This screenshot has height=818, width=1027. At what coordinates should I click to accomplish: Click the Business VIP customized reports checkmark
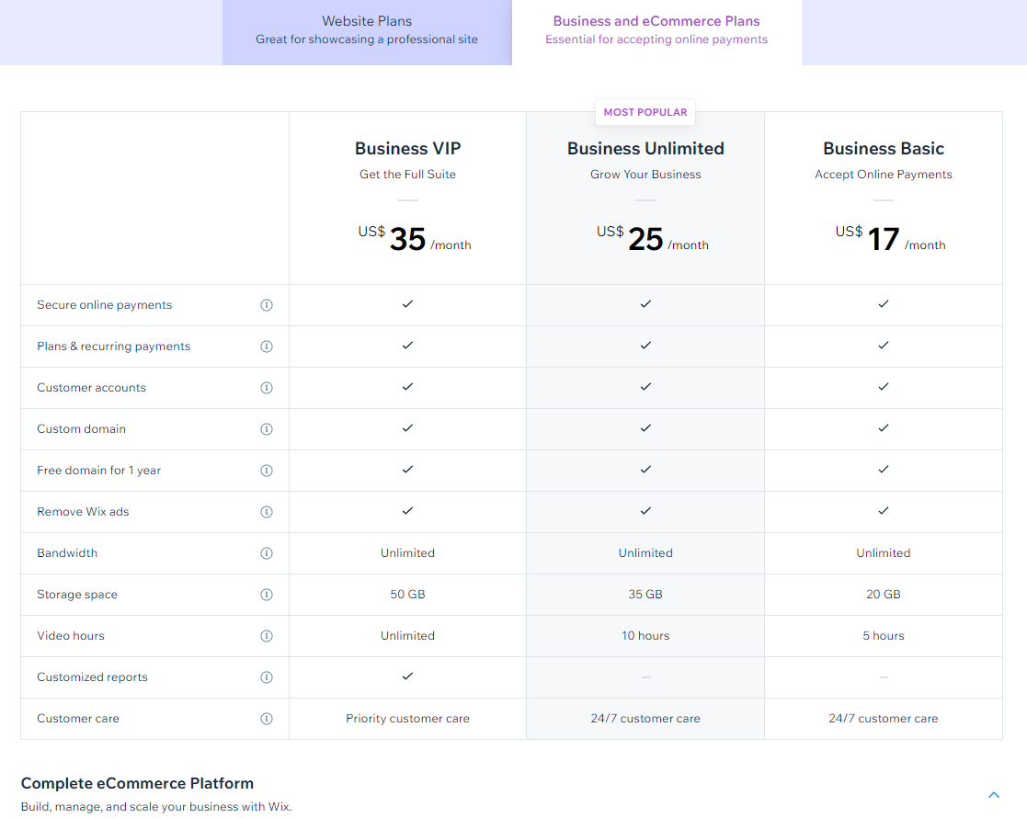pyautogui.click(x=407, y=676)
